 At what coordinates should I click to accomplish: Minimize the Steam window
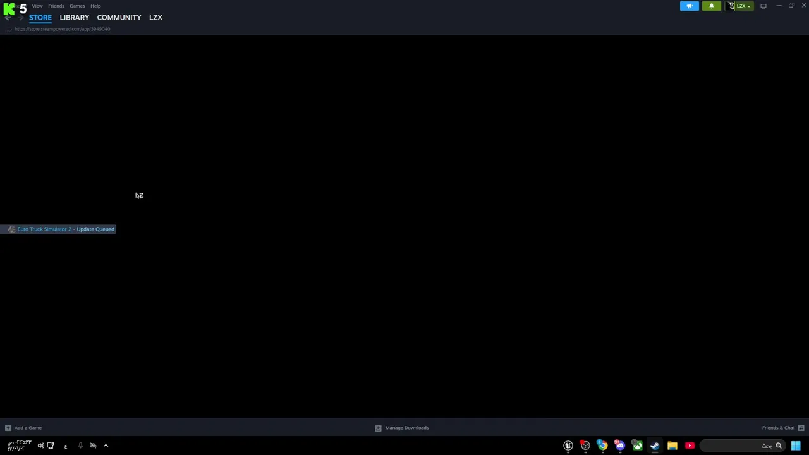[x=779, y=6]
